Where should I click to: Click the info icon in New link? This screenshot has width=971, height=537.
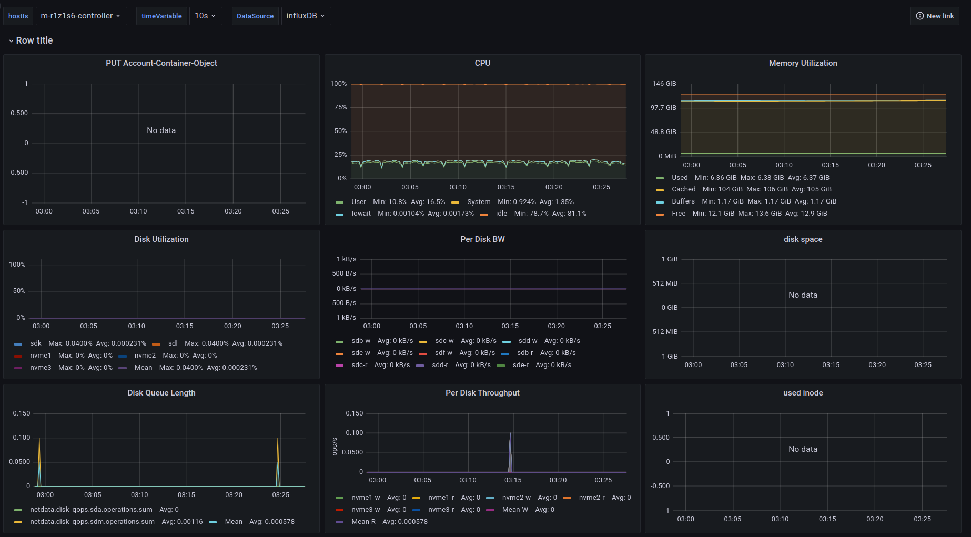click(920, 16)
